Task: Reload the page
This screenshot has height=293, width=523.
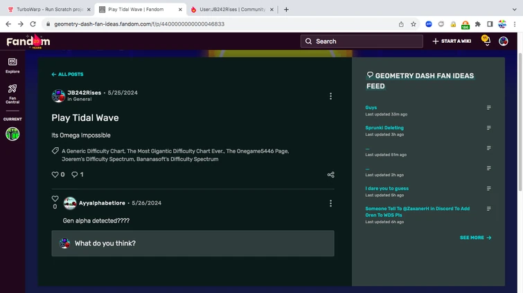Action: (33, 24)
